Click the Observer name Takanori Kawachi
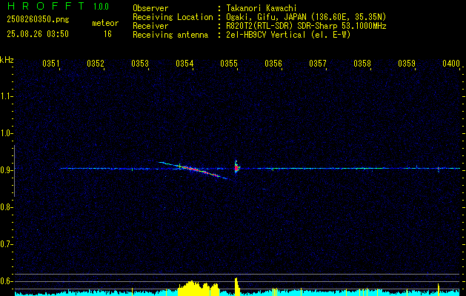The height and width of the screenshot is (296, 466). tap(262, 8)
